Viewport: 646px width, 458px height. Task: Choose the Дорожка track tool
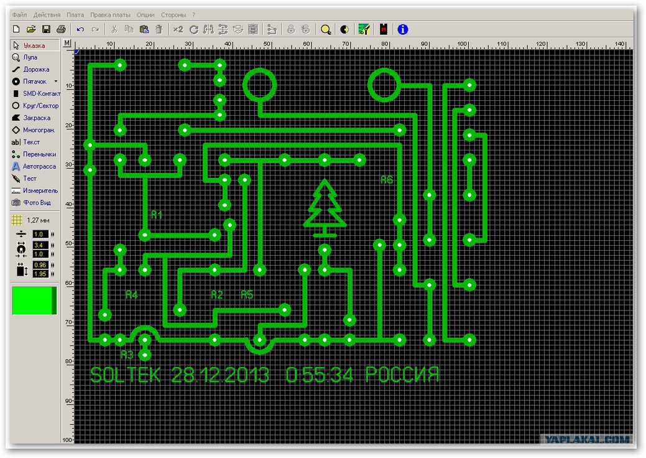(x=35, y=69)
